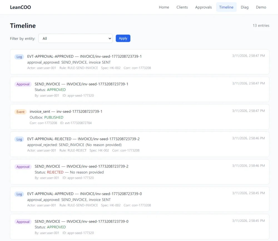The height and width of the screenshot is (241, 278).
Task: Click APPROVED status on SEND_INVOICE inv-seed-1773208723739-1
Action: pyautogui.click(x=56, y=90)
